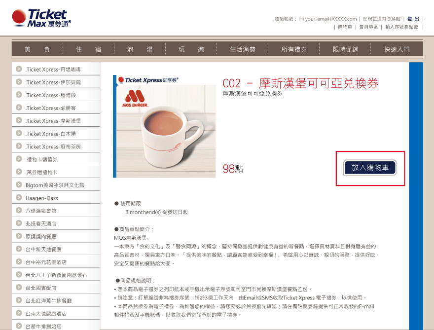This screenshot has height=330, width=434.
Task: Click bullet icon beside 台南大億麗緻酒店
Action: [19, 313]
